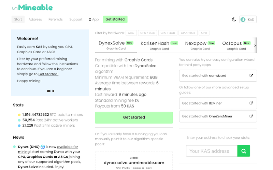Focus the Your KAS address field
The image size is (273, 170).
coord(212,151)
